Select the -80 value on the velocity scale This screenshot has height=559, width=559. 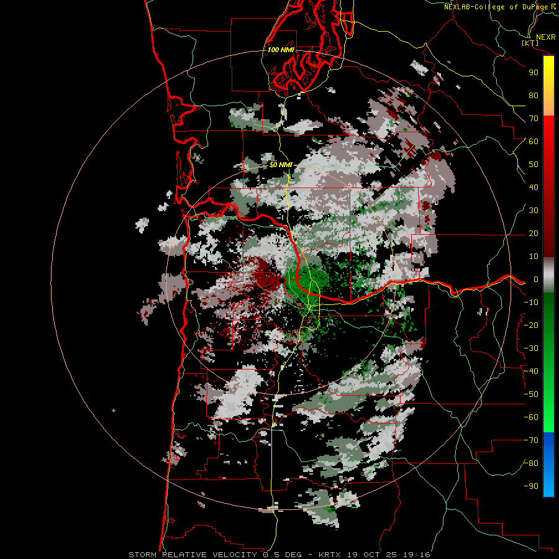click(531, 463)
